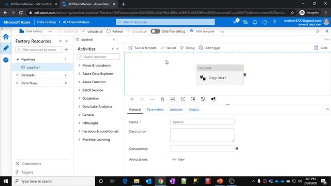331x186 pixels.
Task: Collapse the Activities pane
Action: tap(117, 49)
